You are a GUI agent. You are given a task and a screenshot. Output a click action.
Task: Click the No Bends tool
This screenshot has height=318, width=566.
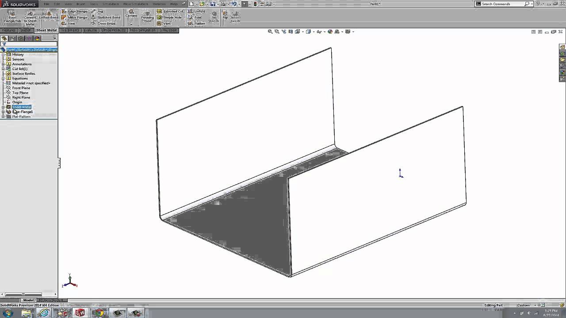point(214,17)
